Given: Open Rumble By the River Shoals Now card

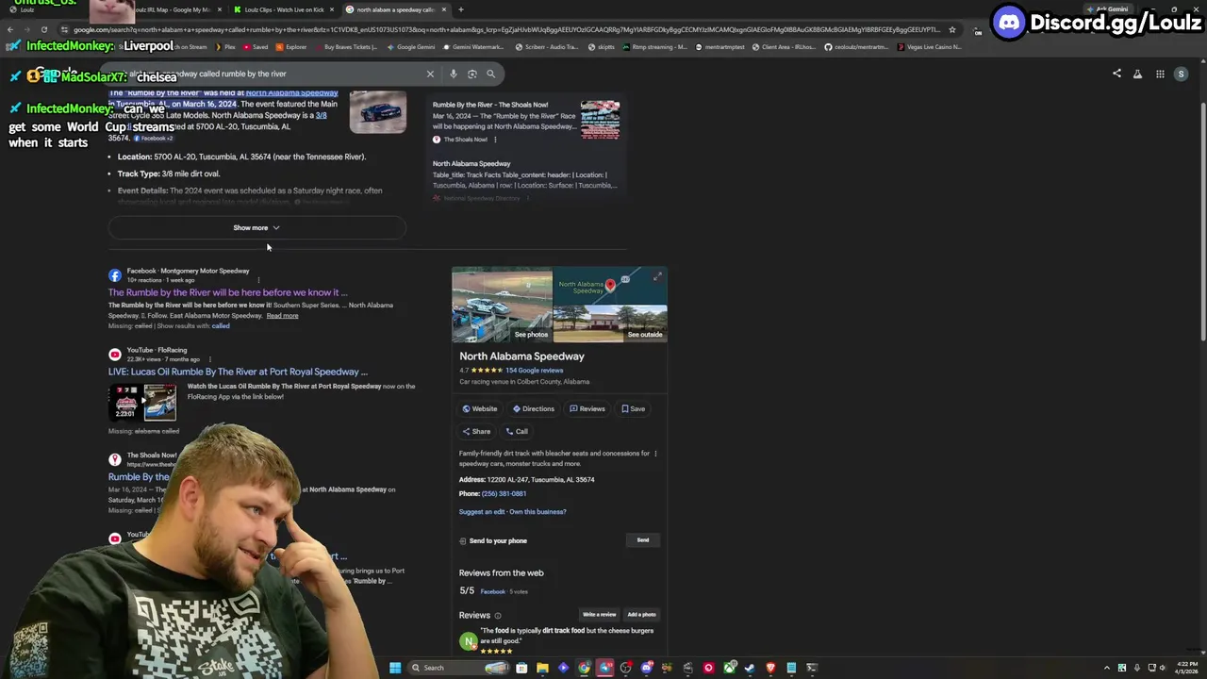Looking at the screenshot, I should point(526,122).
